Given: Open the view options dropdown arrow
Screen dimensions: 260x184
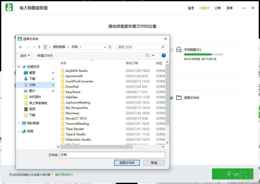Looking at the screenshot, I should coord(153,55).
